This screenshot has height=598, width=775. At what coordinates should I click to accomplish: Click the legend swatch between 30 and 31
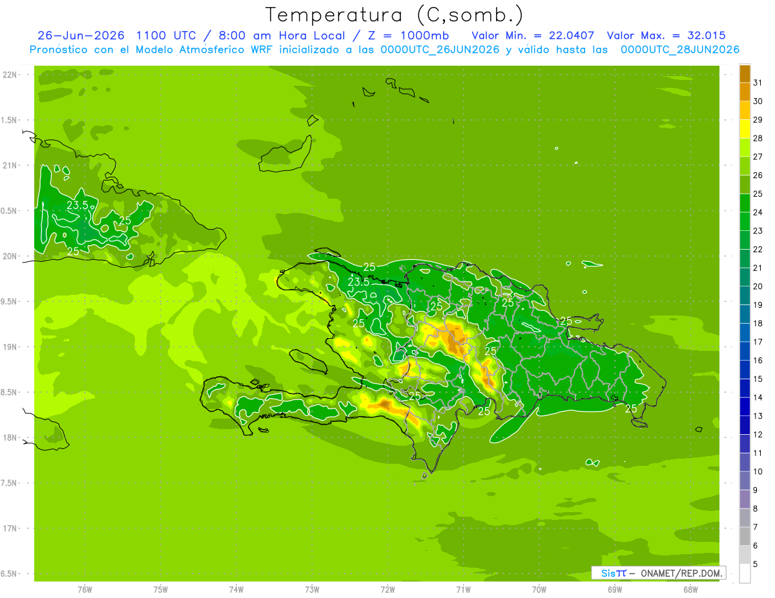745,92
